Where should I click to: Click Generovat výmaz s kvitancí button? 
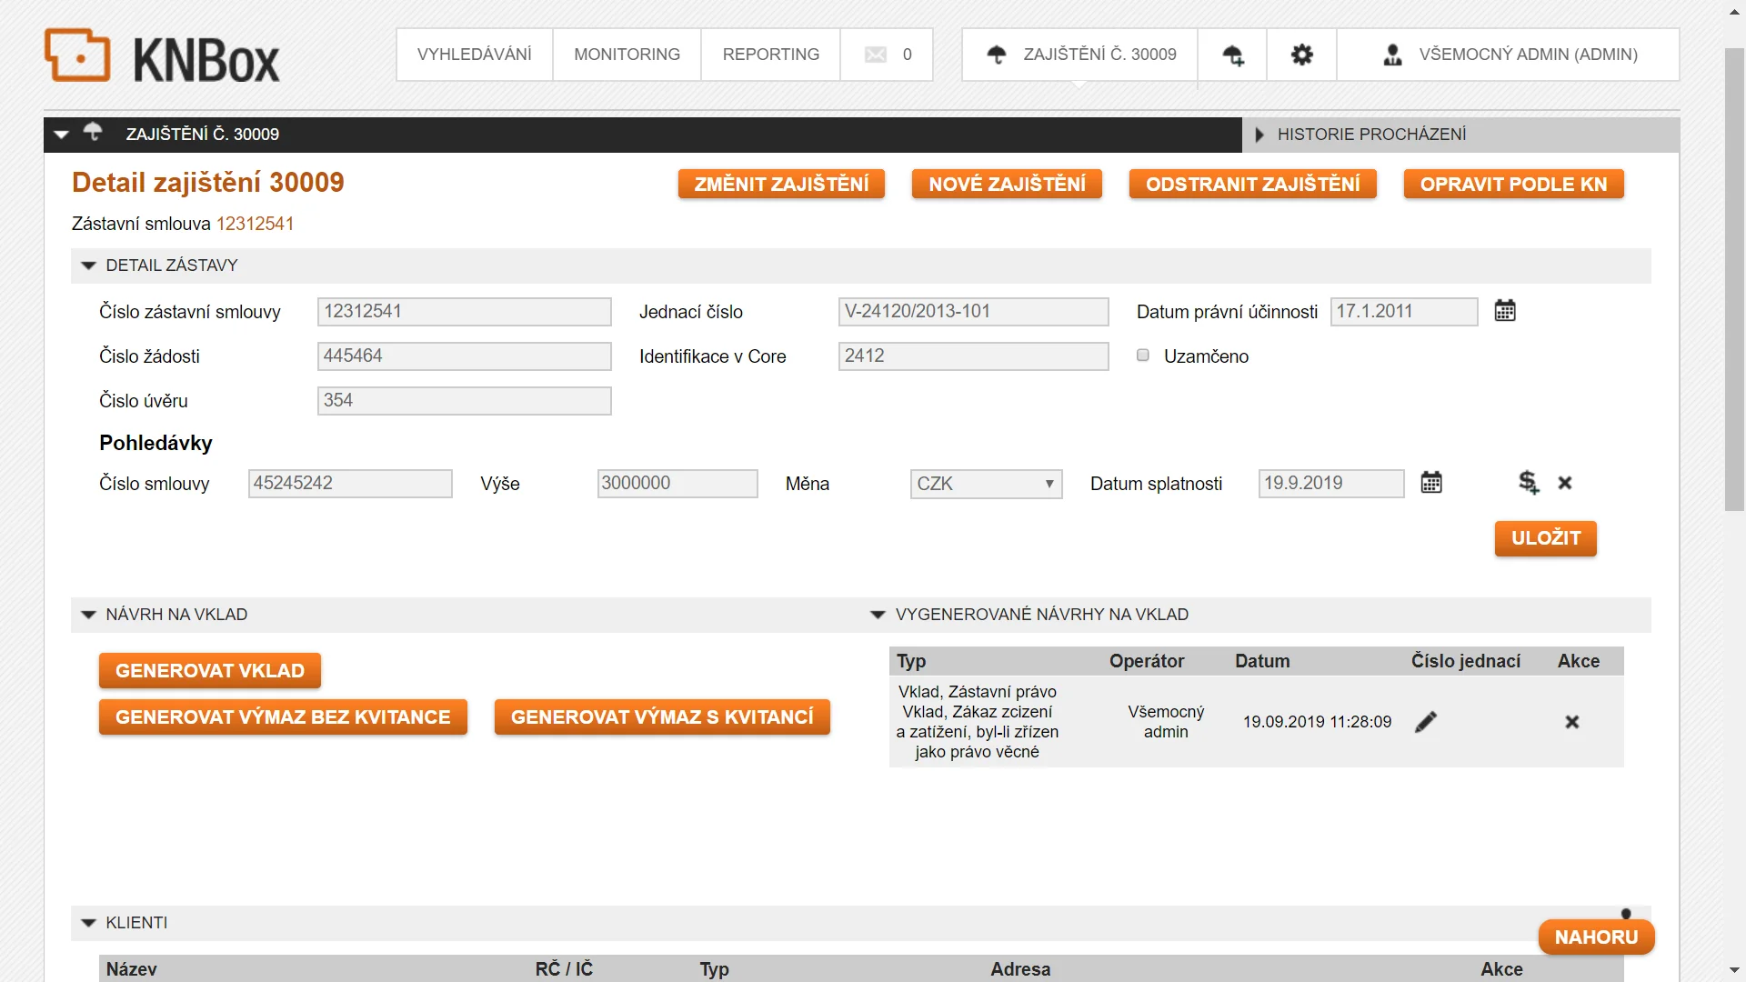coord(662,717)
